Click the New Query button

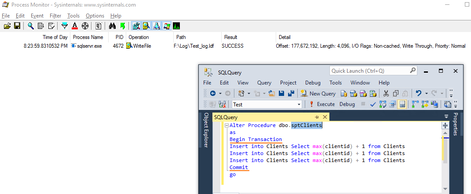coord(318,94)
